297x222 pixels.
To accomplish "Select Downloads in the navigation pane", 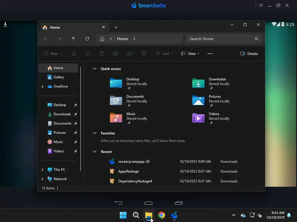I will pyautogui.click(x=58, y=114).
